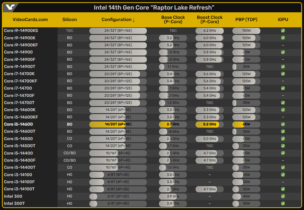
Task: Click the 3.9 GHz base clock for Intel 300
Action: click(173, 196)
